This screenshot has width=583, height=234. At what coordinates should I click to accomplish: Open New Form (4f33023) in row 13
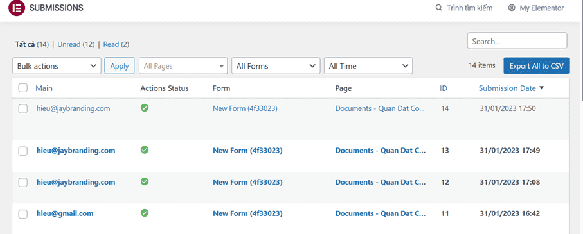click(x=247, y=151)
